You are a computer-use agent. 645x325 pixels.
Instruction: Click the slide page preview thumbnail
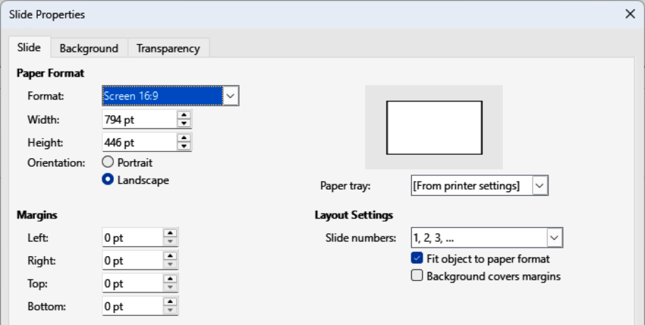tap(434, 128)
